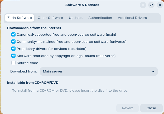Click the Software & Updates title bar
This screenshot has width=164, height=114.
click(x=82, y=5)
